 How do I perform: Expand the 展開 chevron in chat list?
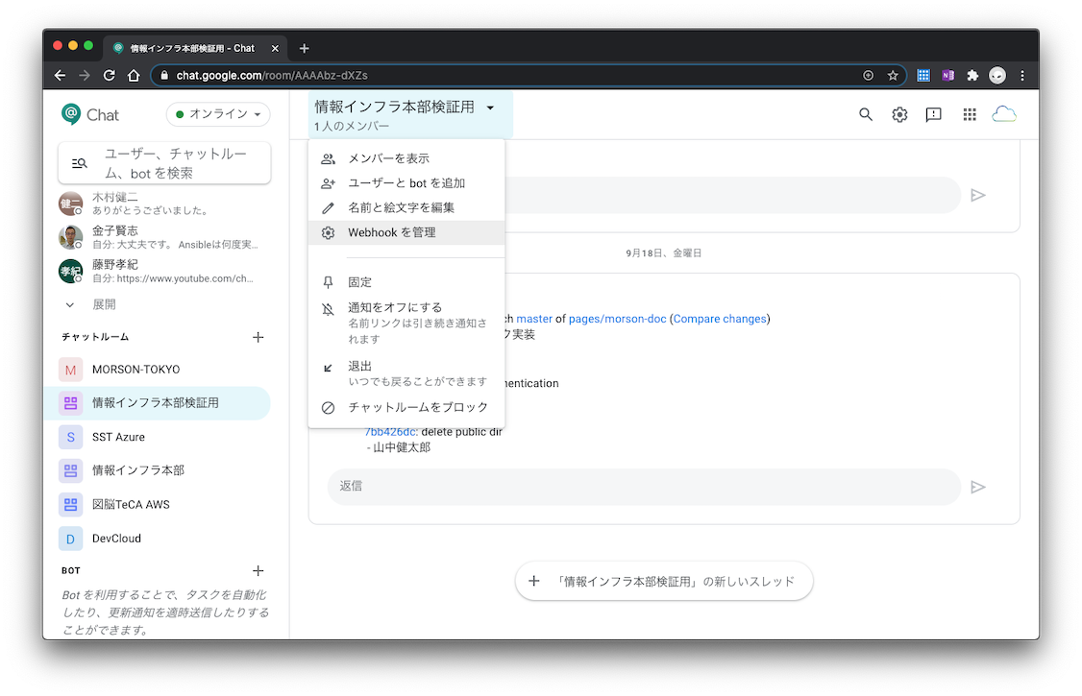pos(70,304)
